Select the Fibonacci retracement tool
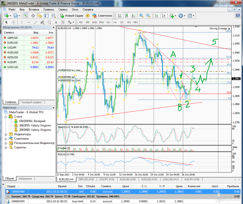Image resolution: width=243 pixels, height=204 pixels. coord(49,22)
